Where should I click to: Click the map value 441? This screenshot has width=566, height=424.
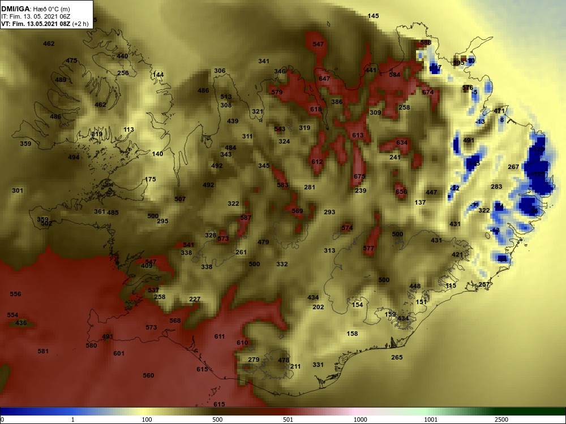(x=371, y=70)
